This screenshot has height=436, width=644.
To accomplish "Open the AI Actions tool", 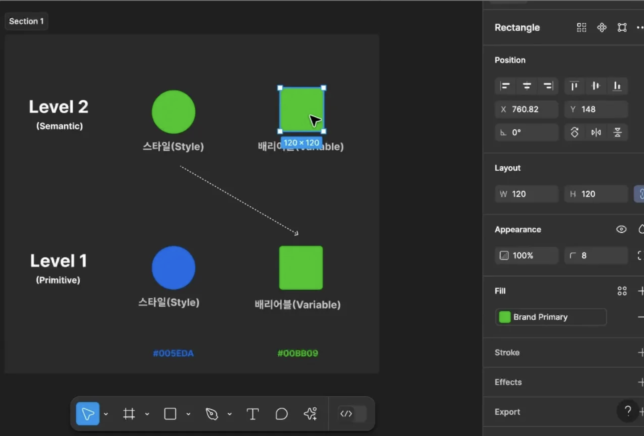I will tap(310, 414).
